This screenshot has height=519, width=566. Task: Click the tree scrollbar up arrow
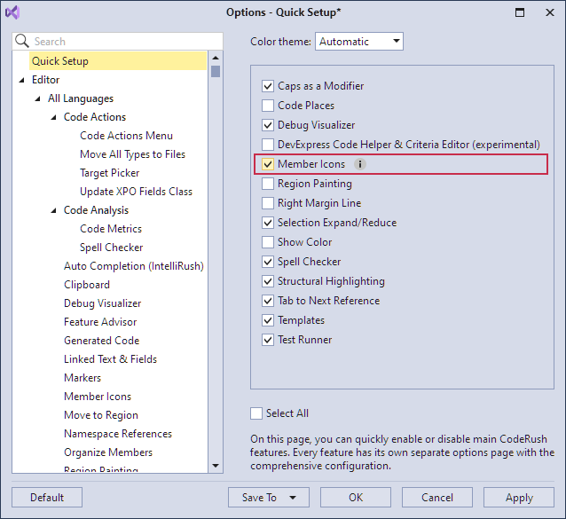(216, 58)
